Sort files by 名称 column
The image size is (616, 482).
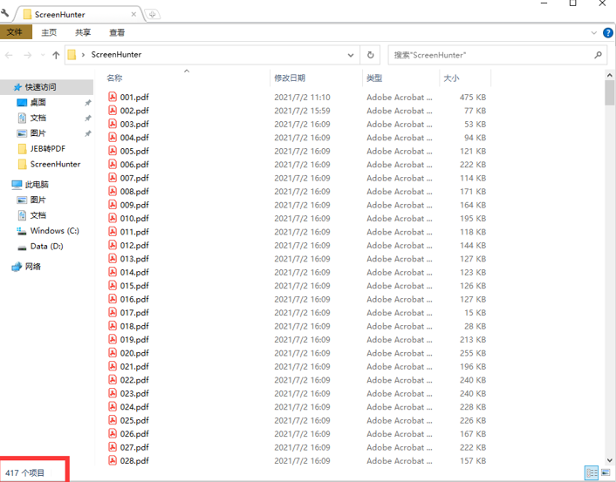(114, 78)
